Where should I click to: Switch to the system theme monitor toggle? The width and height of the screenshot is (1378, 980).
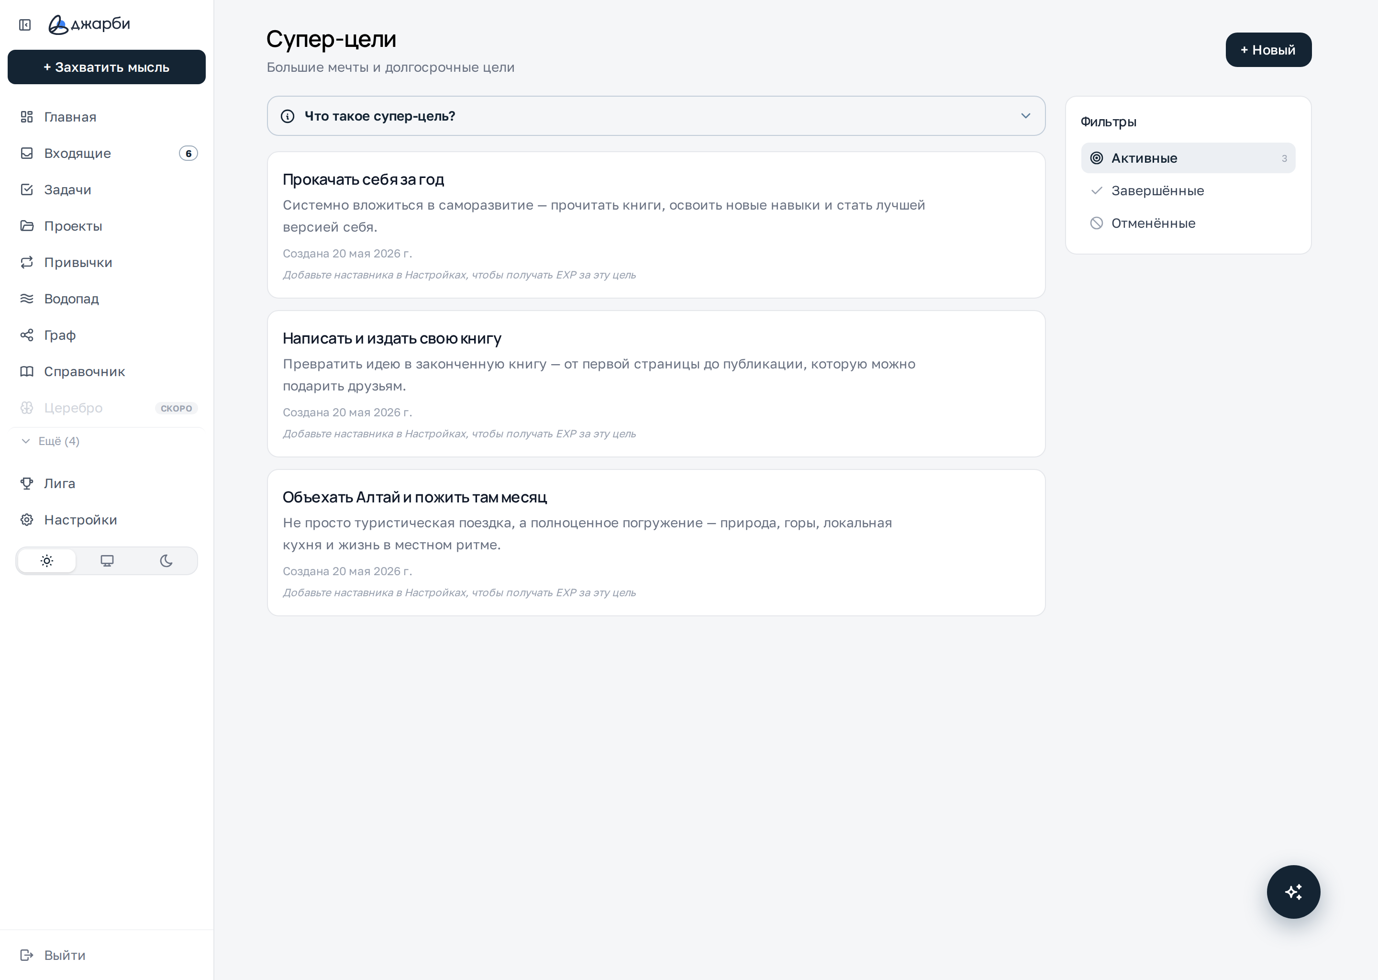coord(107,561)
